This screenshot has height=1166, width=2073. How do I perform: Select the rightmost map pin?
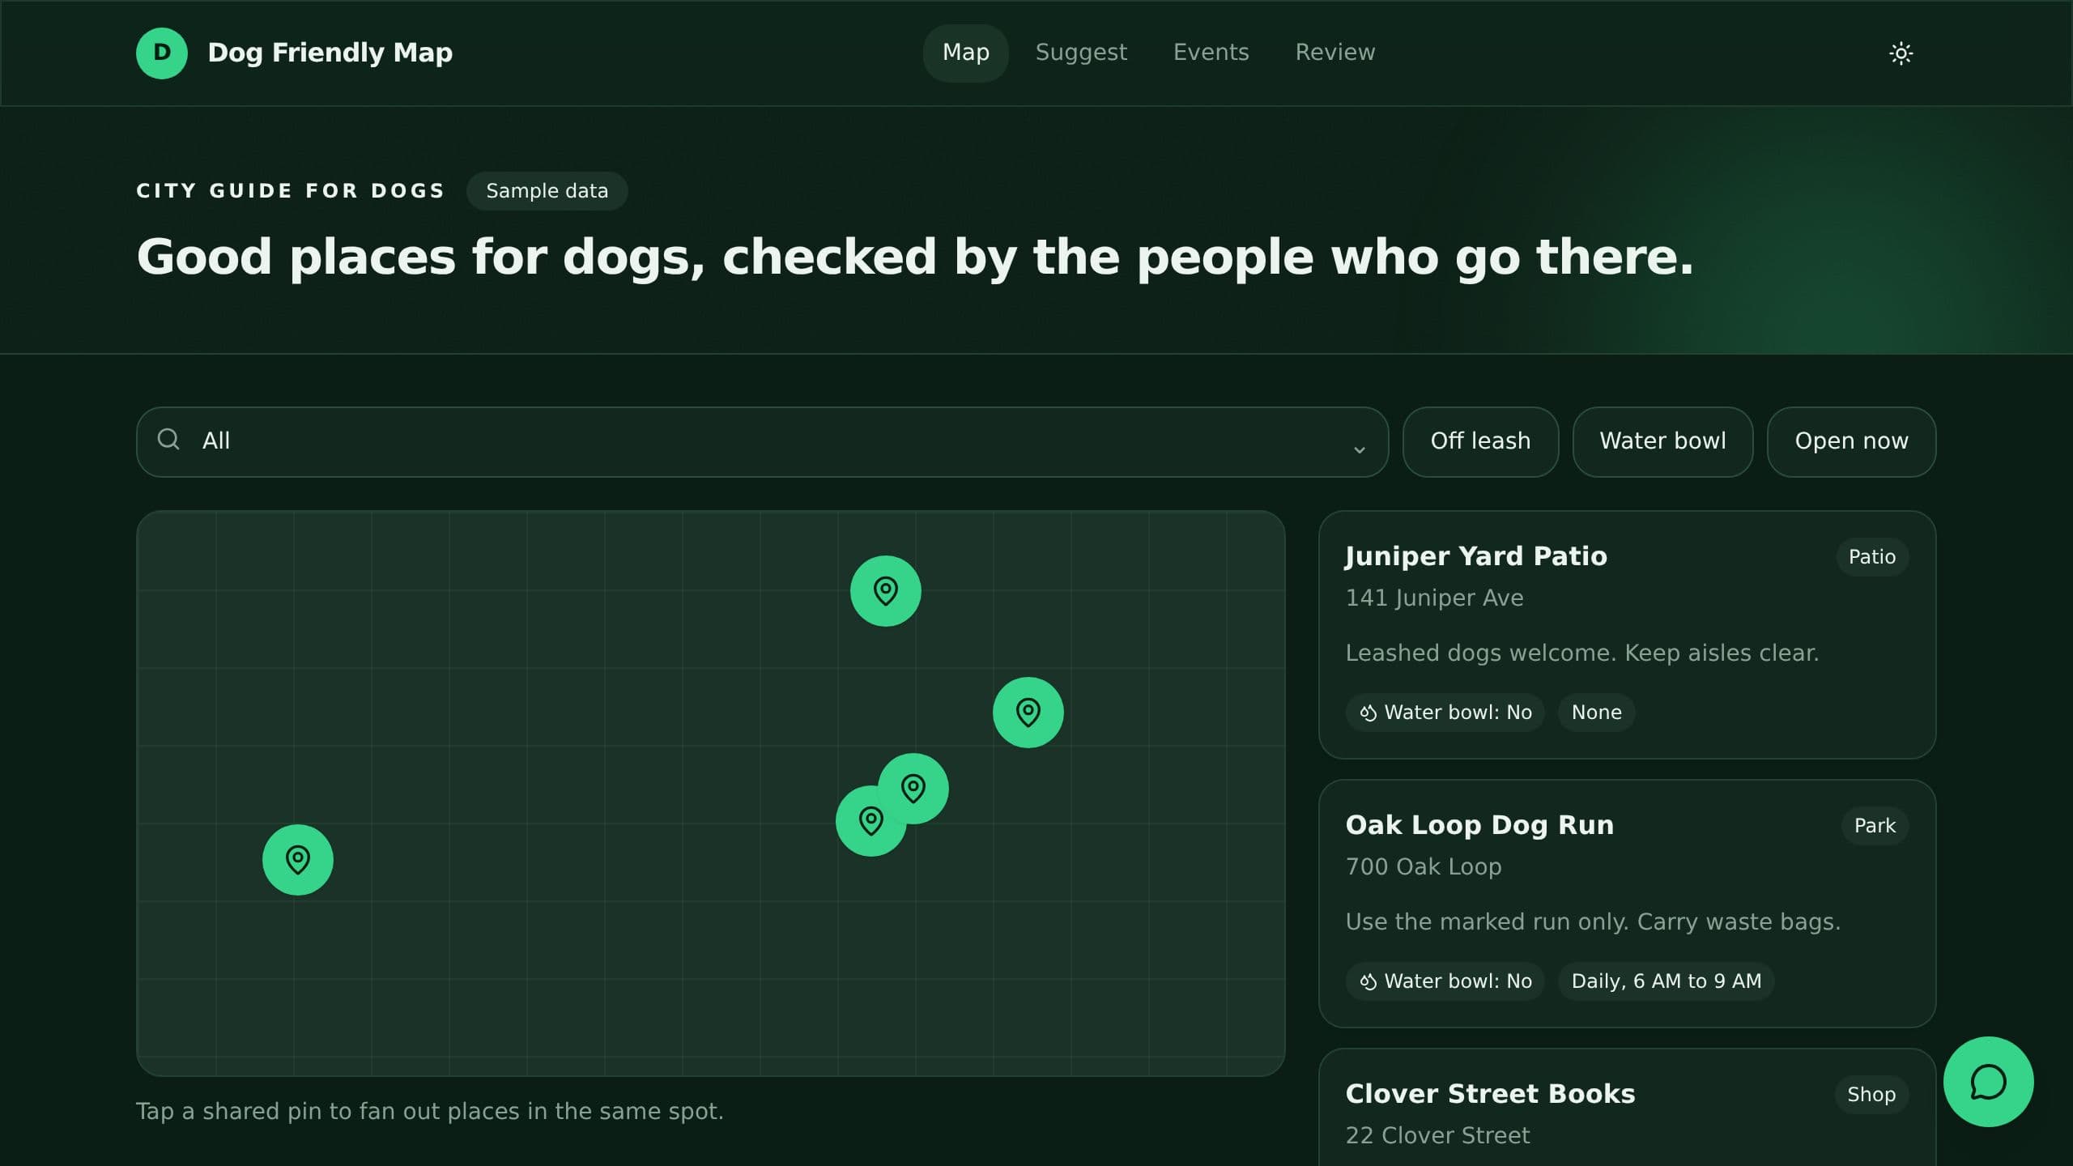[1028, 712]
